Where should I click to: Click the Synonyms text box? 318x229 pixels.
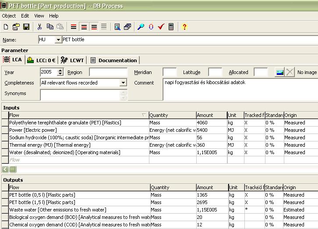coord(80,95)
